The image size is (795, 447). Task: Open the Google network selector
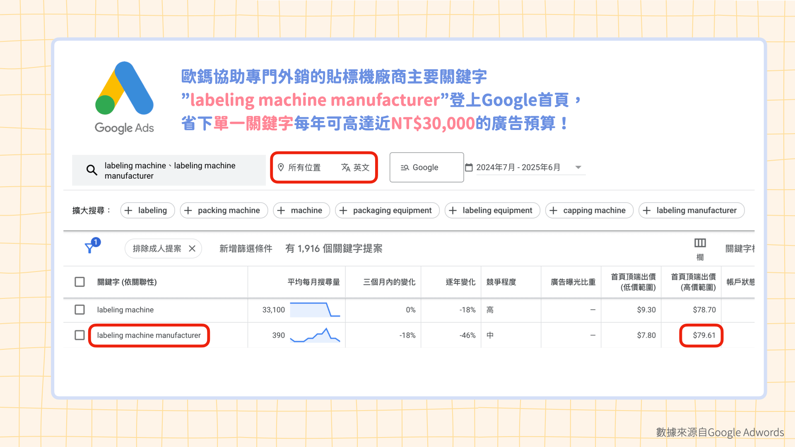[x=426, y=167]
